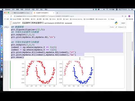The width and height of the screenshot is (135, 101).
Task: Click the zoom magnifier icon in address bar
Action: coord(122,16)
